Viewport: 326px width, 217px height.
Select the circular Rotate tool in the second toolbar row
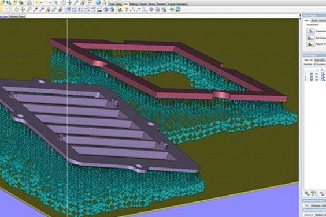pyautogui.click(x=16, y=9)
